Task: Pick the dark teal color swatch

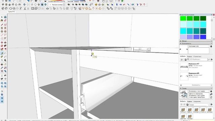Action: click(x=203, y=31)
